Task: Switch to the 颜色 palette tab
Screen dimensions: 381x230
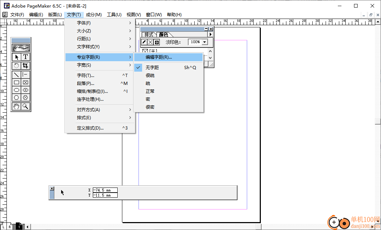Action: [164, 35]
